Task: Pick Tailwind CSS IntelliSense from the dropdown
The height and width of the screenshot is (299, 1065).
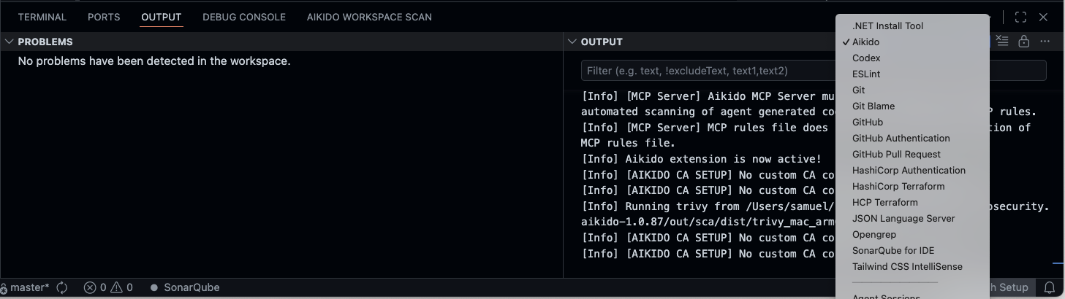Action: (907, 266)
